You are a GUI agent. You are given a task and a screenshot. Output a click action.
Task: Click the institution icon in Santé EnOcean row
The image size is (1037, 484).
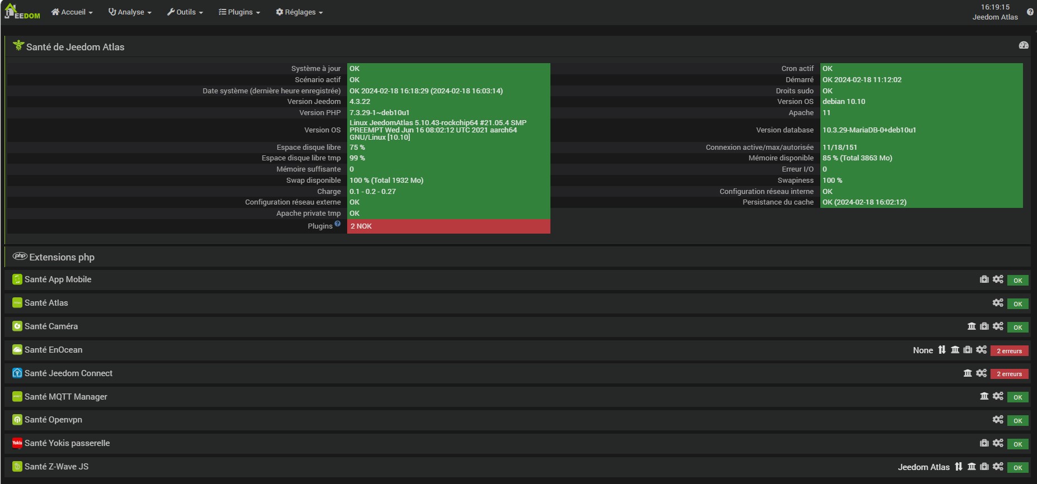click(x=955, y=350)
